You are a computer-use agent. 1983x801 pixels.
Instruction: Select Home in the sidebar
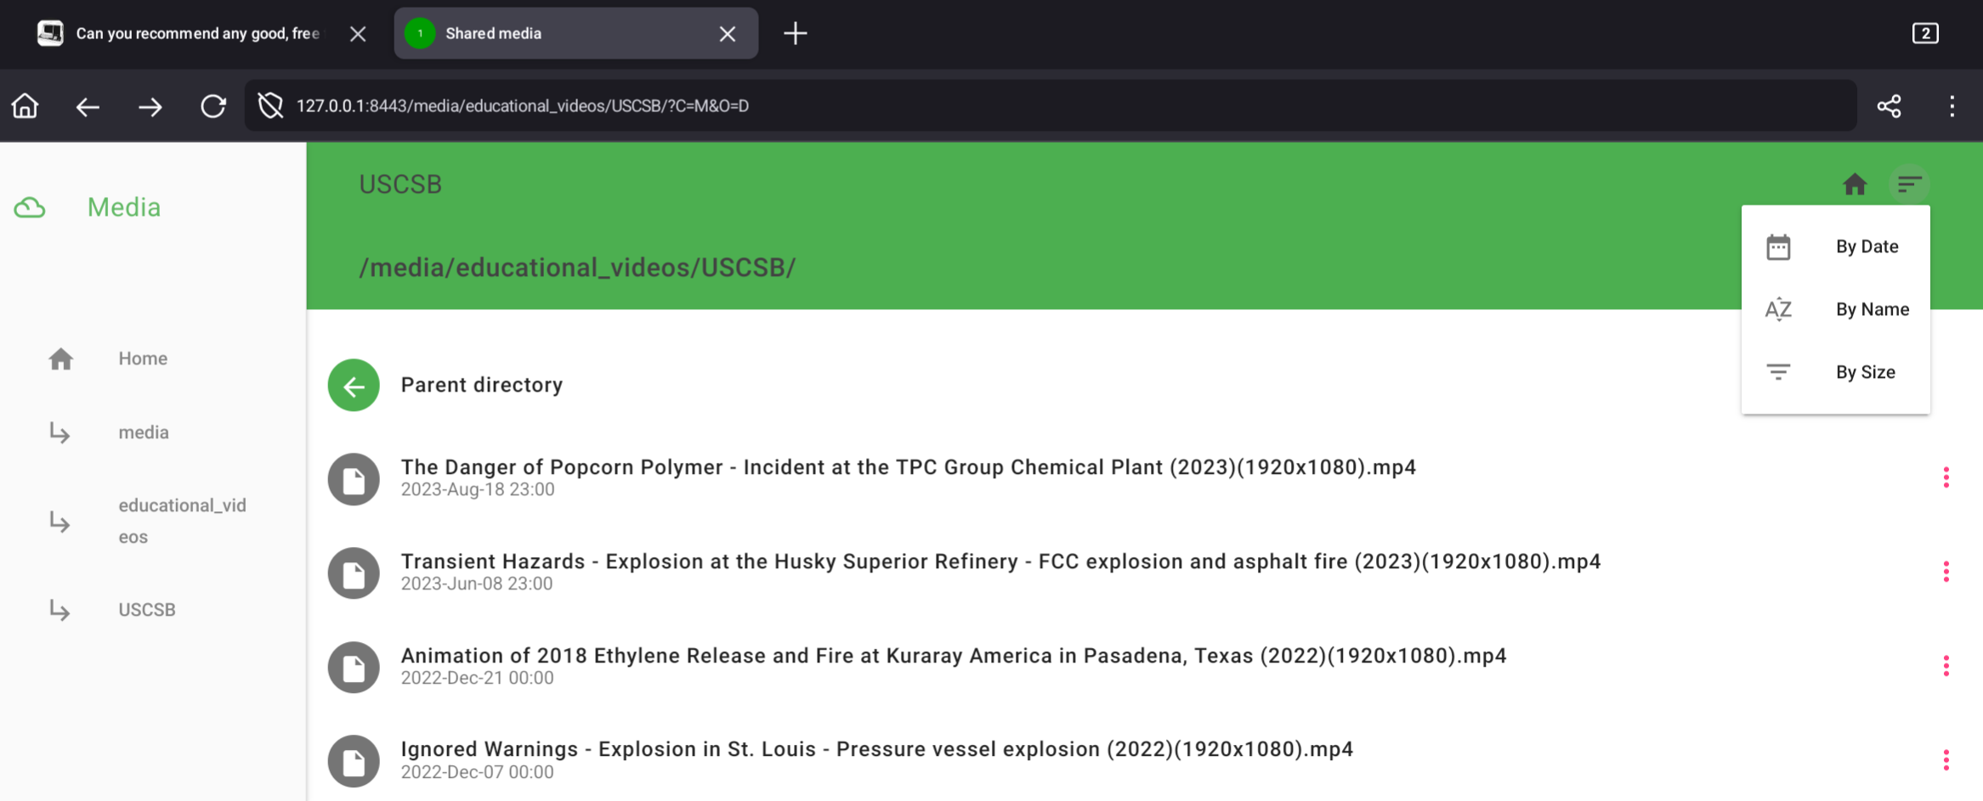[142, 358]
